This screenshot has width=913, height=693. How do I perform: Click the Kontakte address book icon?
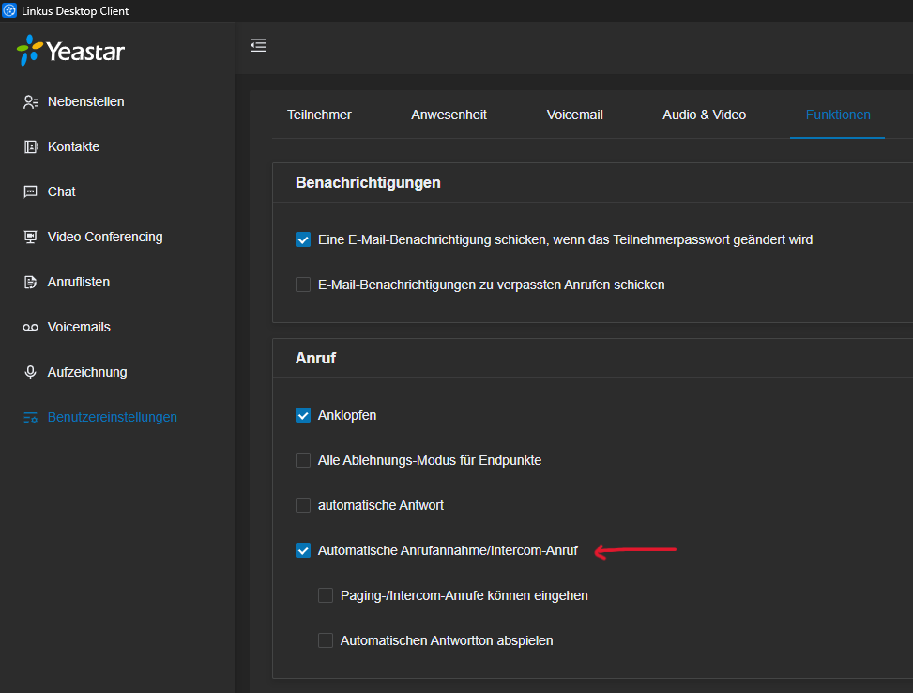(30, 146)
